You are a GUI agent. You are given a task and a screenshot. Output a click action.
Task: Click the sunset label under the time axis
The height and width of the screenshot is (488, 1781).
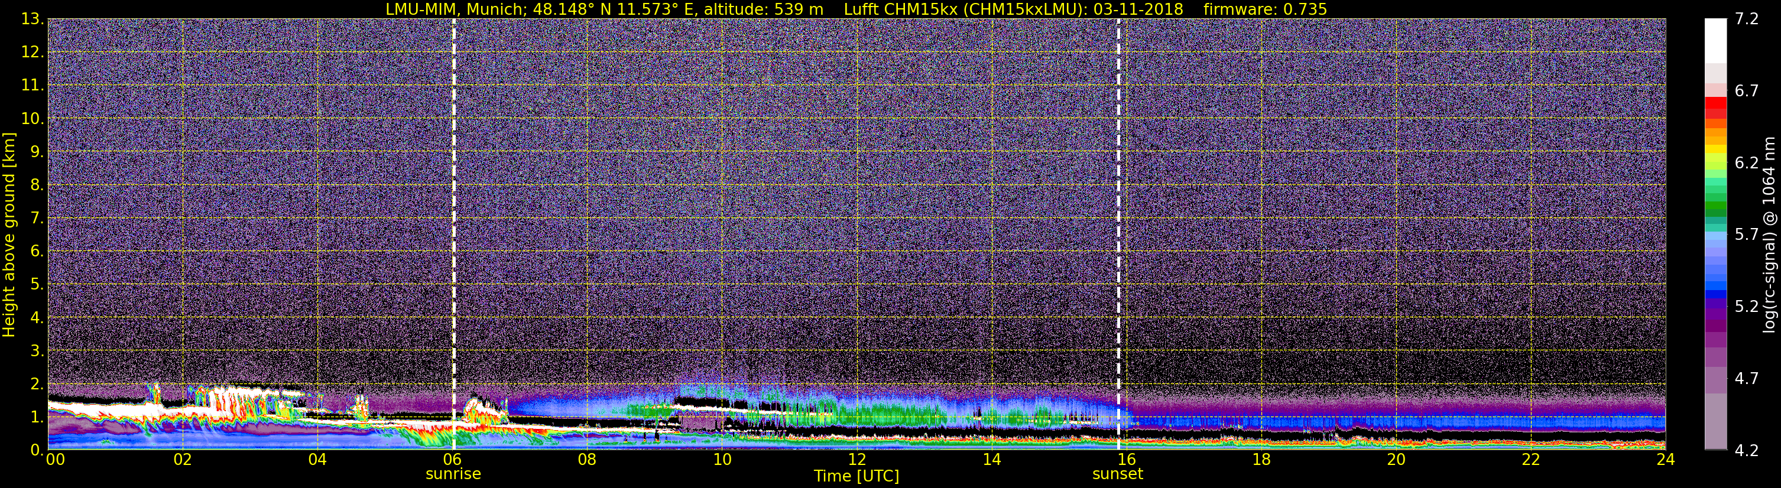click(x=1117, y=474)
